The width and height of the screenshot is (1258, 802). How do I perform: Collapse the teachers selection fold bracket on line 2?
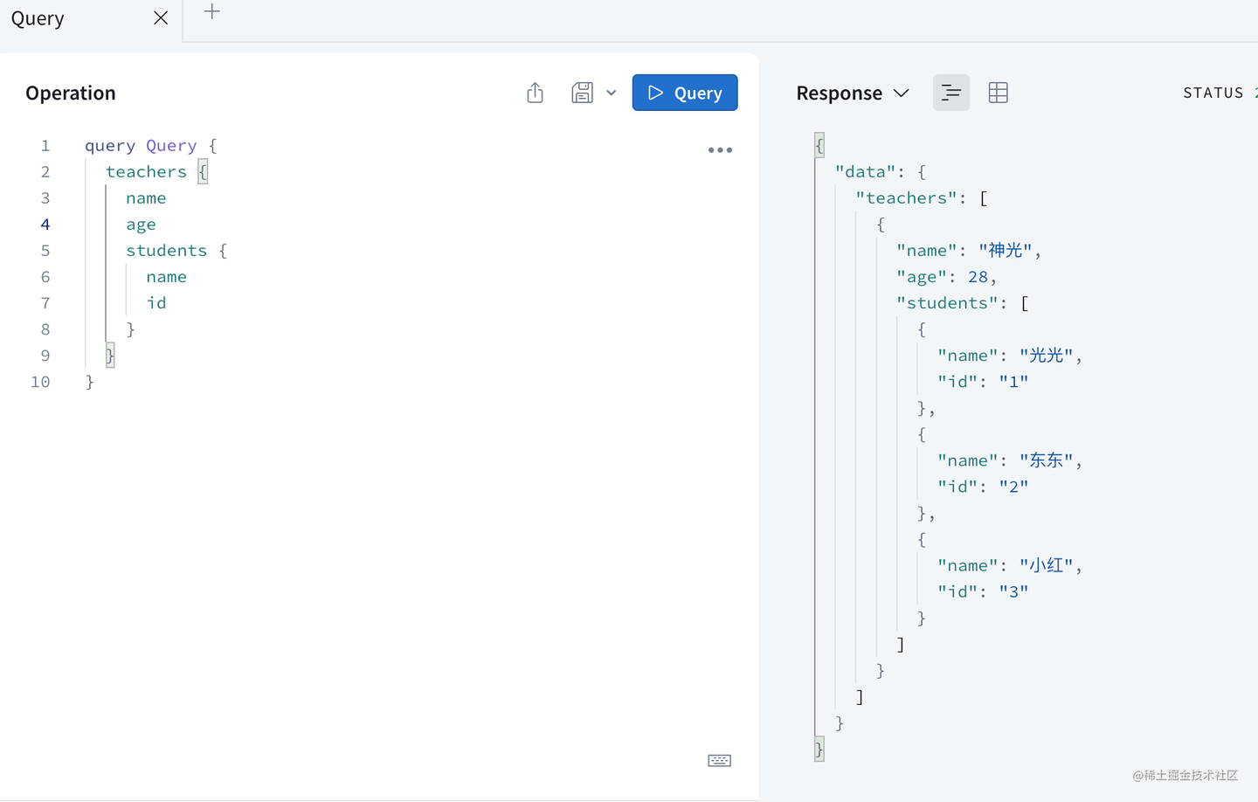click(x=201, y=171)
